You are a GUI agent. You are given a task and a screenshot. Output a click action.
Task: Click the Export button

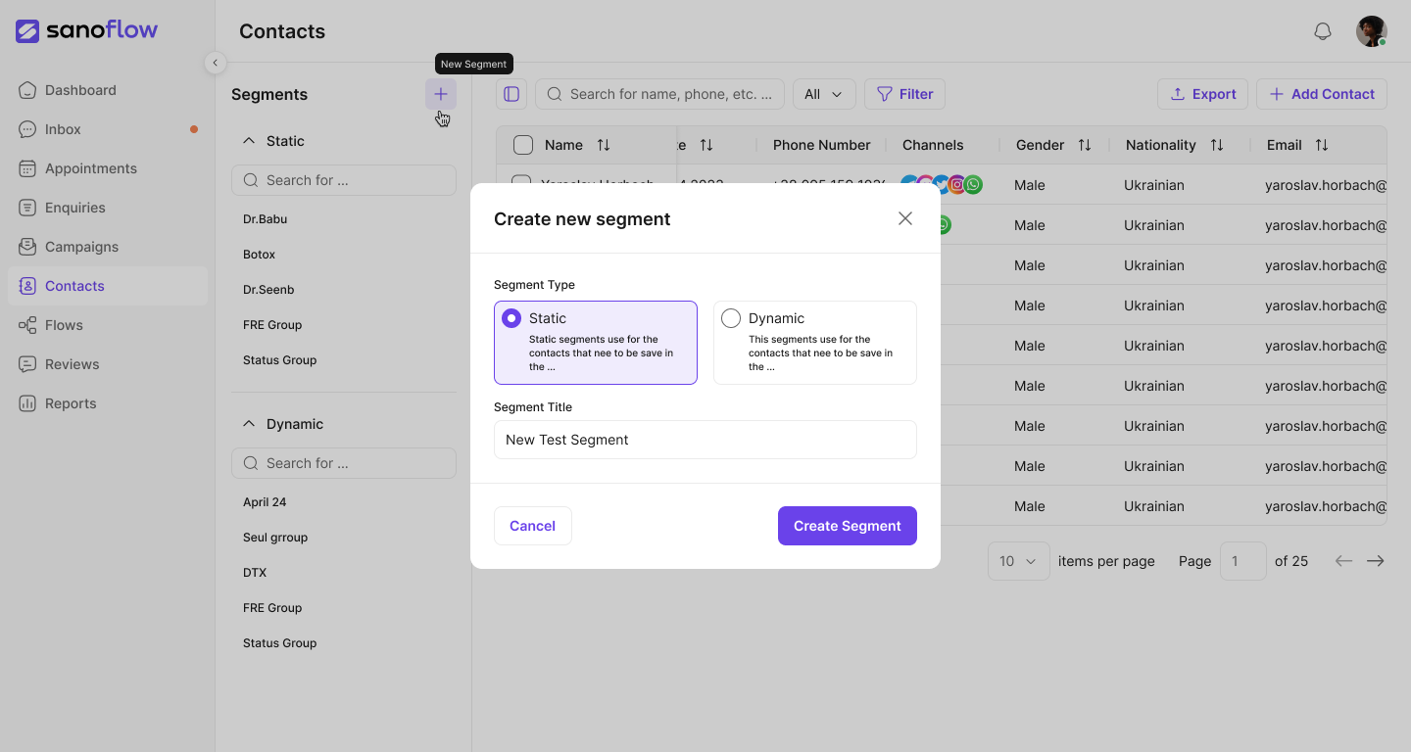1203,94
